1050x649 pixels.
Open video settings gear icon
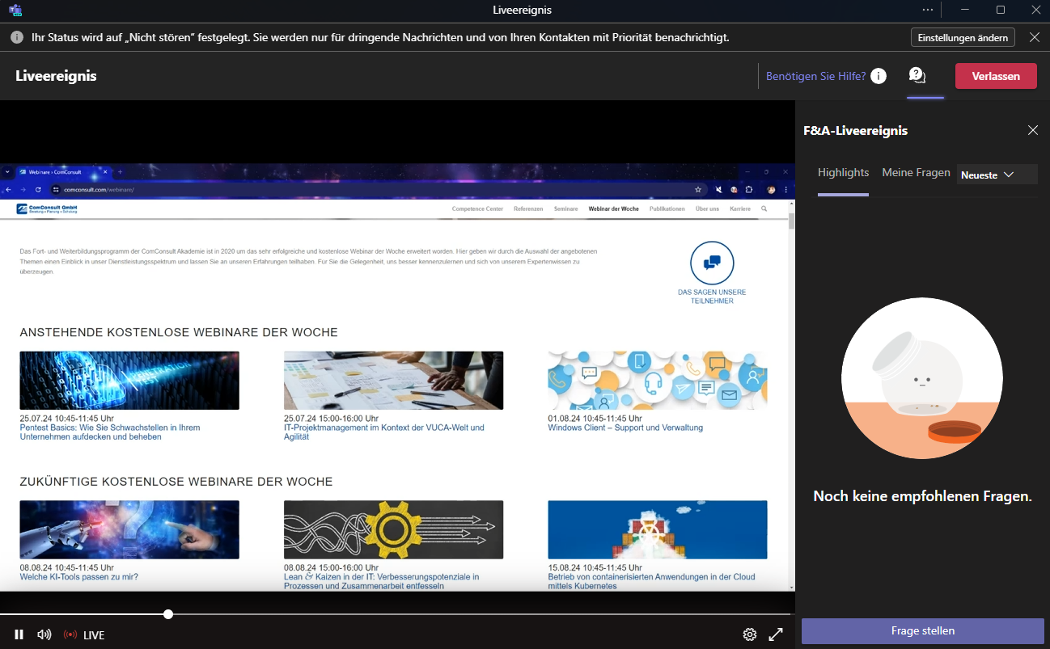750,634
